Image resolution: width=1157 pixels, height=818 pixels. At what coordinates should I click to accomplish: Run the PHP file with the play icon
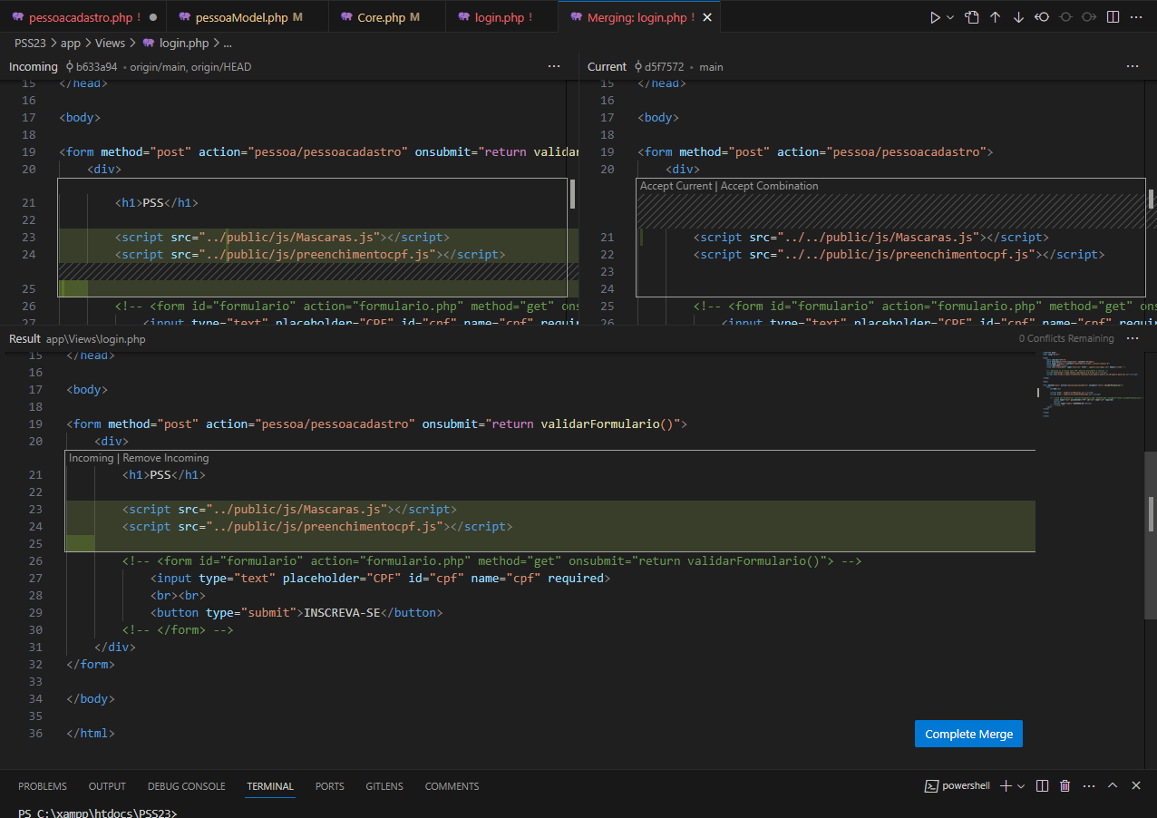click(x=935, y=17)
